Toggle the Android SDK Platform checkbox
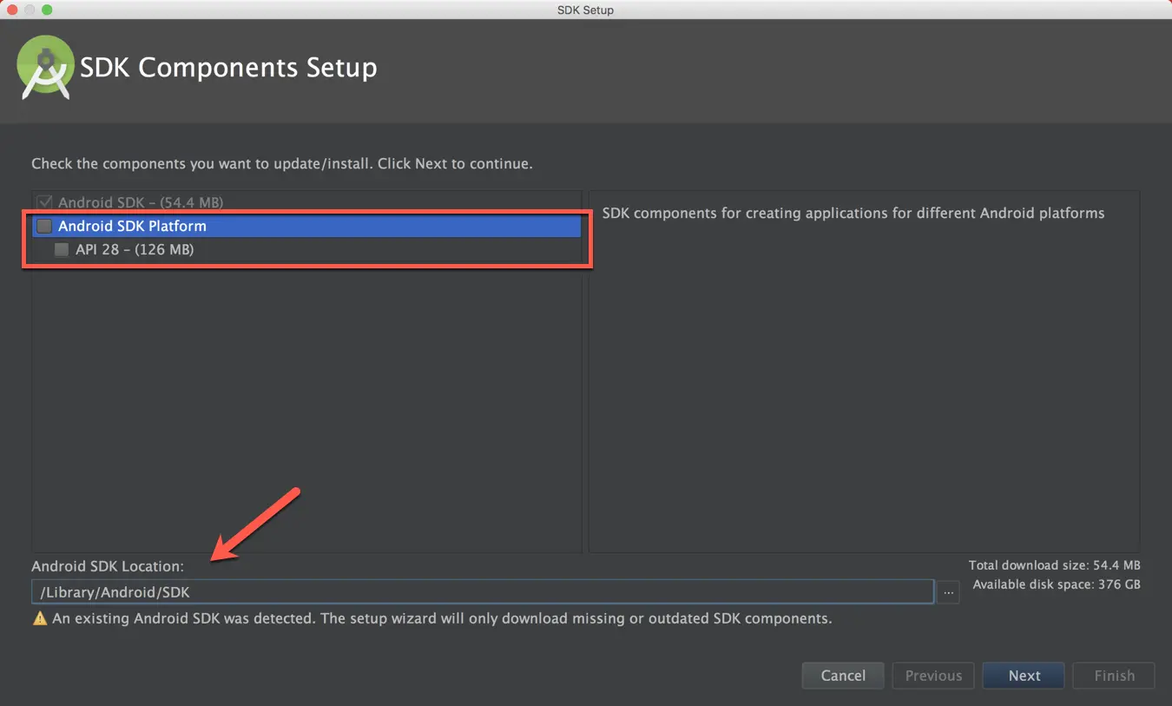Image resolution: width=1172 pixels, height=706 pixels. (x=44, y=227)
